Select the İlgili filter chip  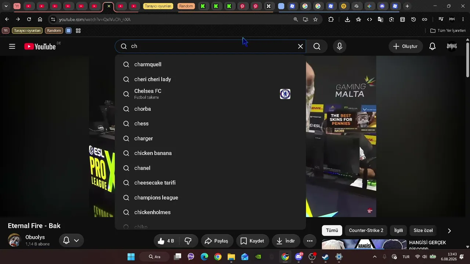(x=398, y=230)
